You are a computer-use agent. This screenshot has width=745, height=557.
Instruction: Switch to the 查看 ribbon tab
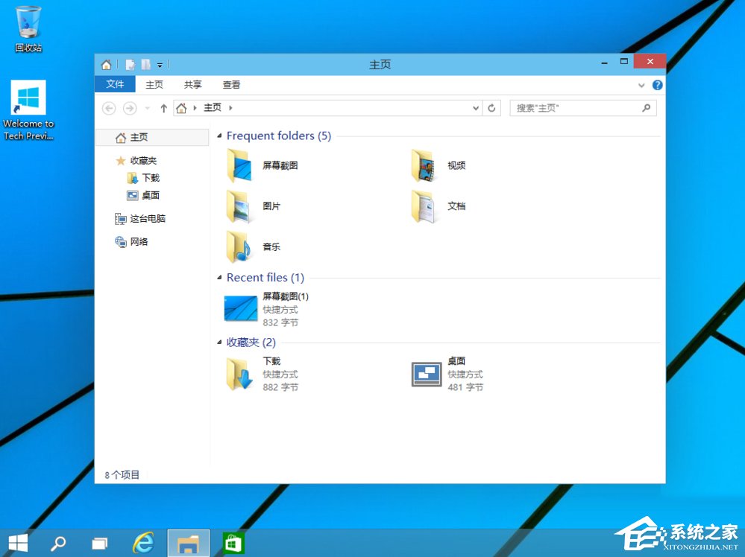(x=231, y=84)
